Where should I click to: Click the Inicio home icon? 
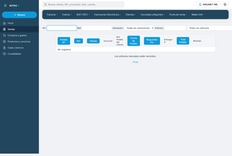click(4, 23)
